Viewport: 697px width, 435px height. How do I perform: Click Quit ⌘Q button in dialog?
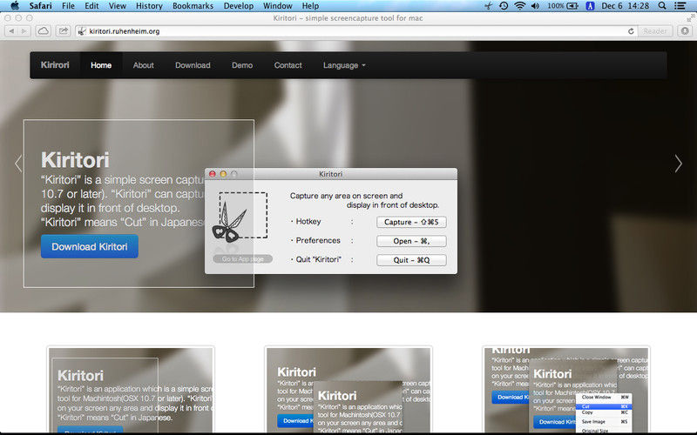[411, 260]
